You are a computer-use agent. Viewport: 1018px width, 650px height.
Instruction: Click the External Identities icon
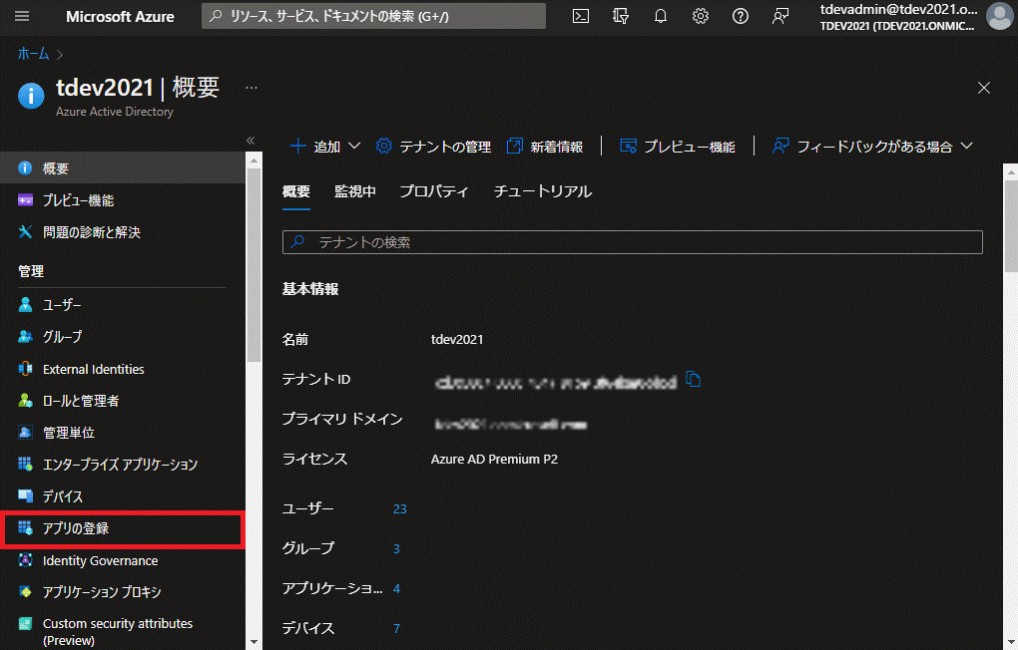(25, 369)
